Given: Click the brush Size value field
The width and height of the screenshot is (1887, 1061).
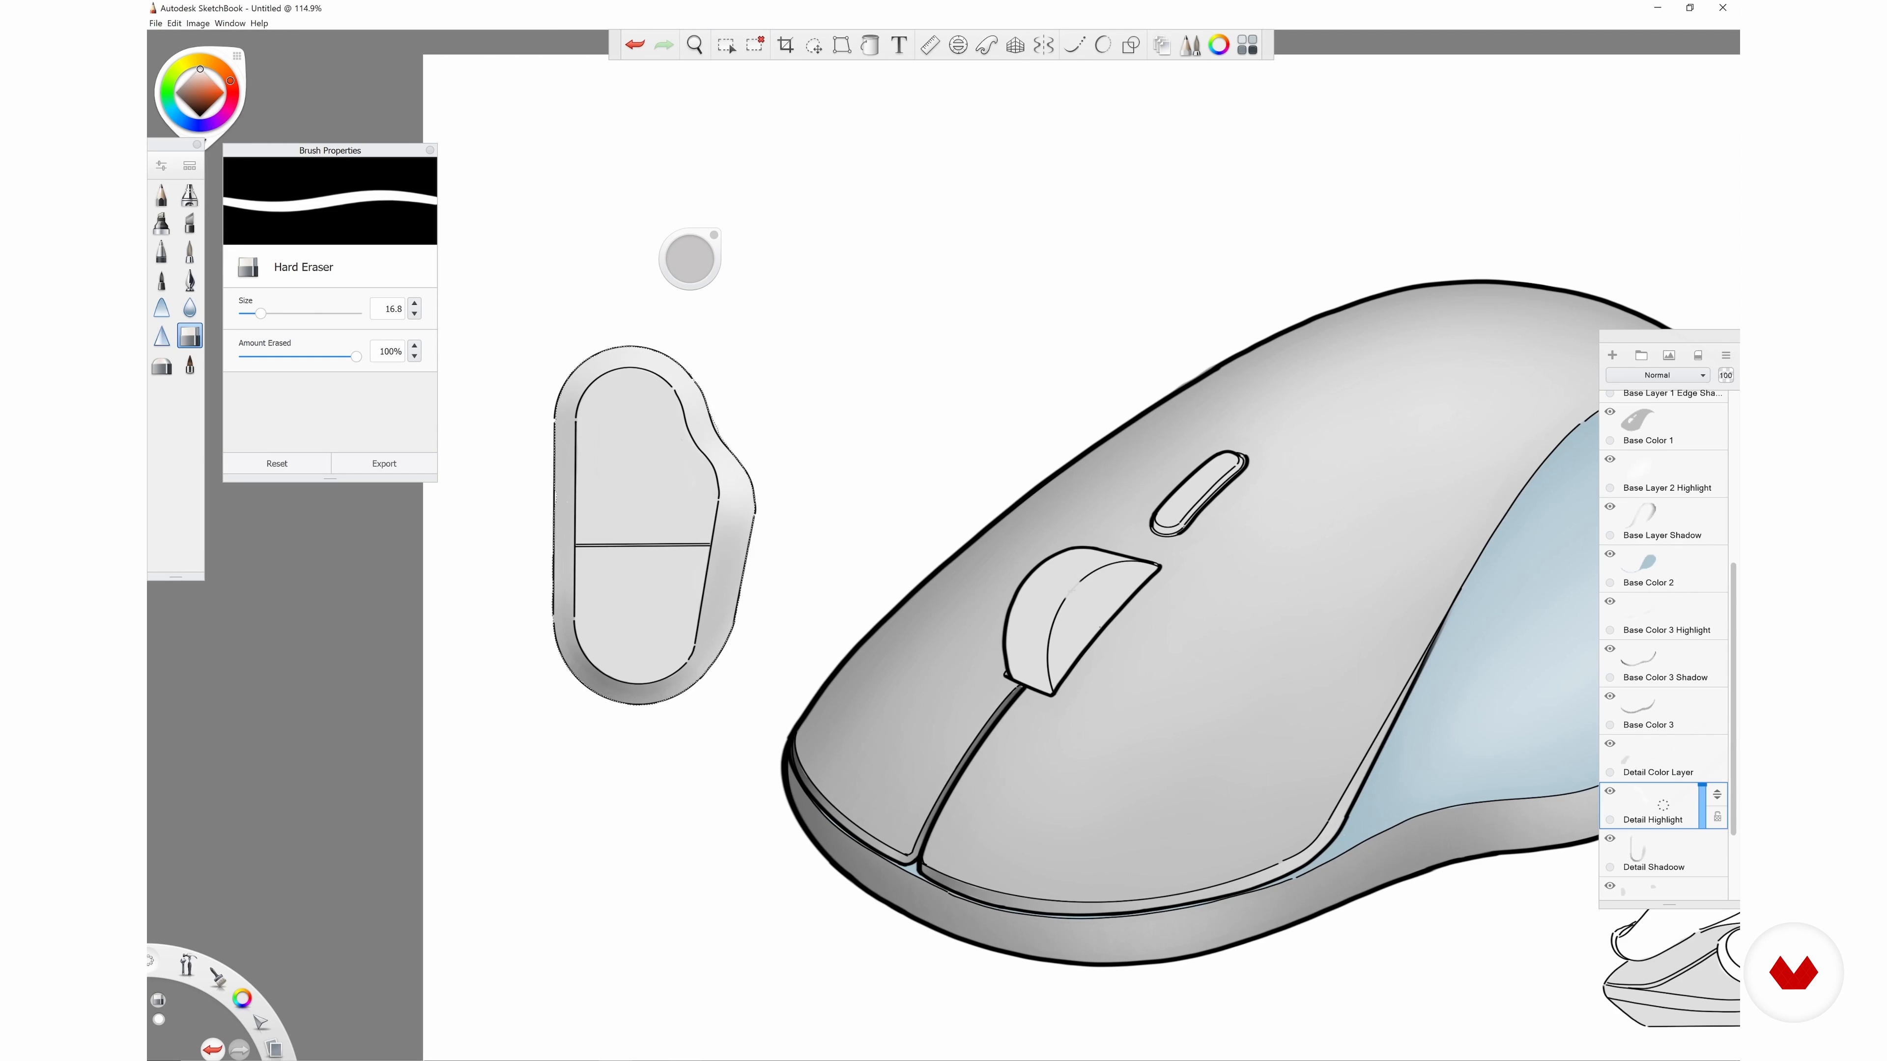Looking at the screenshot, I should pos(388,309).
